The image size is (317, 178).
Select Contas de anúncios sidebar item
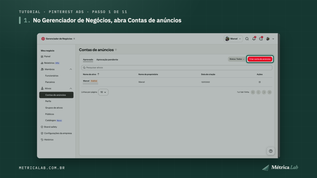56,95
